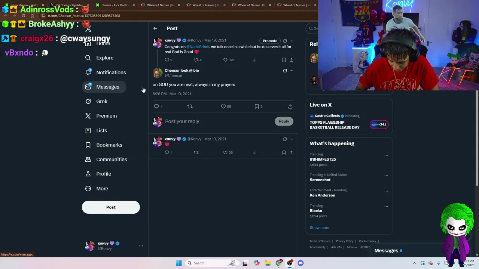The width and height of the screenshot is (479, 269).
Task: Open Windows Start menu
Action: (x=179, y=263)
